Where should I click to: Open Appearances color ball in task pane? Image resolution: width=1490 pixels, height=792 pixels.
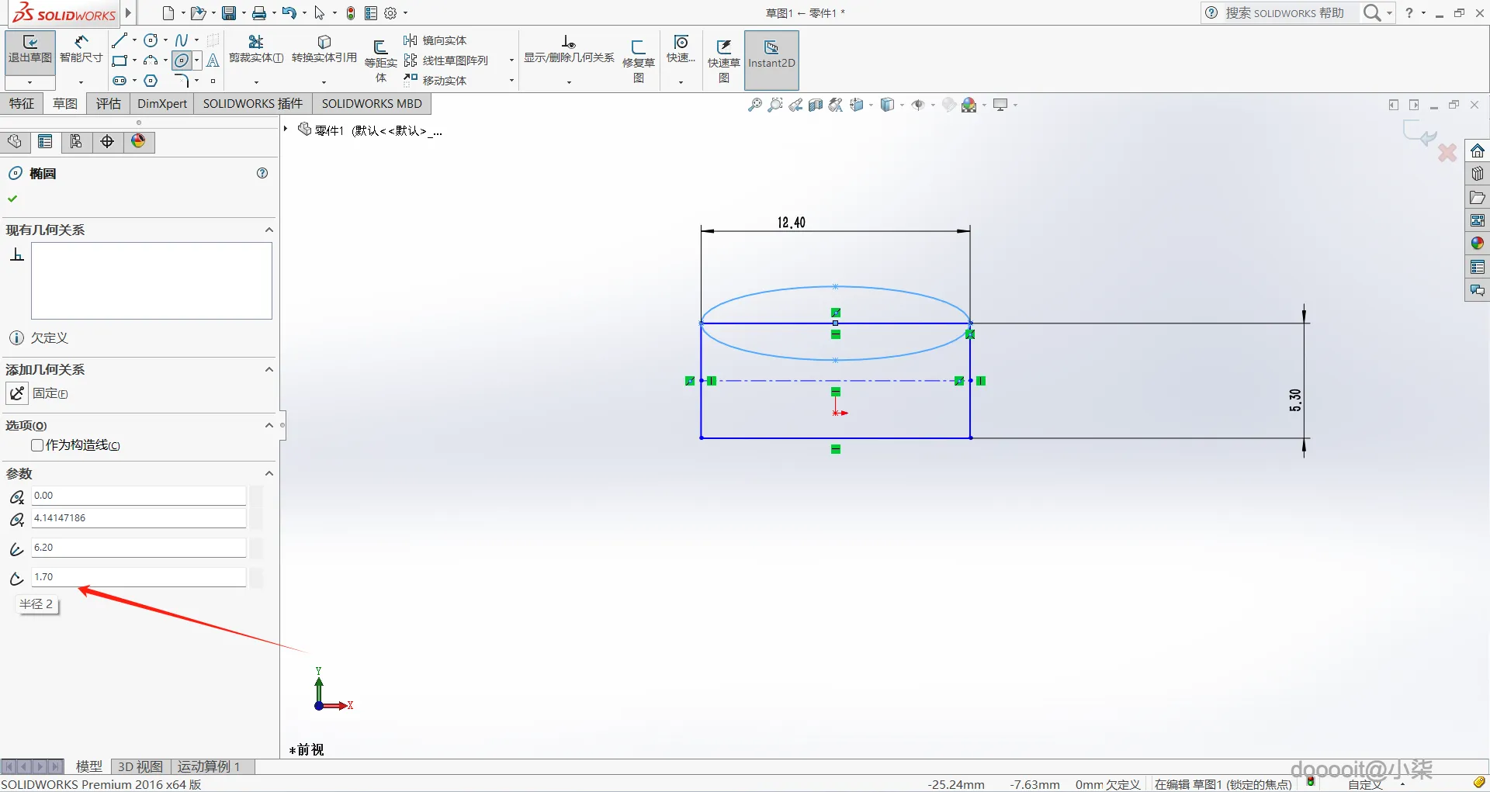(1478, 244)
